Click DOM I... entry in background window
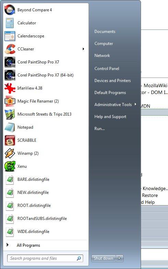168x269 pixels. point(159,92)
